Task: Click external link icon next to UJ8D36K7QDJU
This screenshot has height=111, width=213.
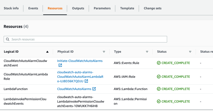Action: (x=86, y=81)
